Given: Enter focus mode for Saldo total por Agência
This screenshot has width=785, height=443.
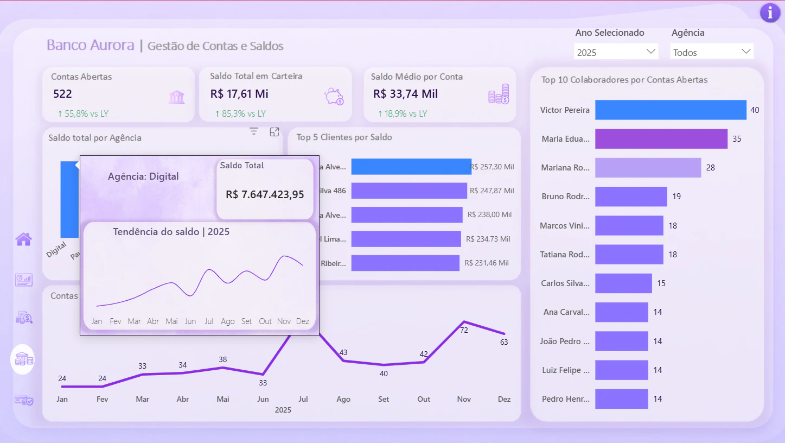Looking at the screenshot, I should pos(275,132).
